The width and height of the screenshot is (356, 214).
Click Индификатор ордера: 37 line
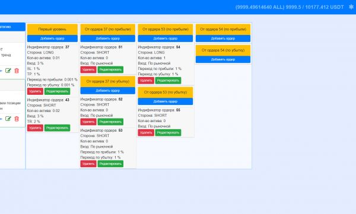[48, 47]
